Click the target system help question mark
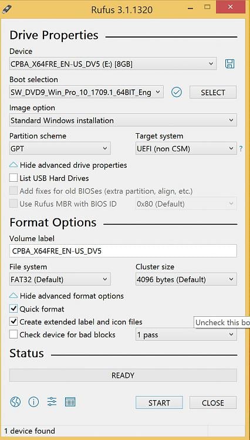The width and height of the screenshot is (250, 440). coord(241,149)
